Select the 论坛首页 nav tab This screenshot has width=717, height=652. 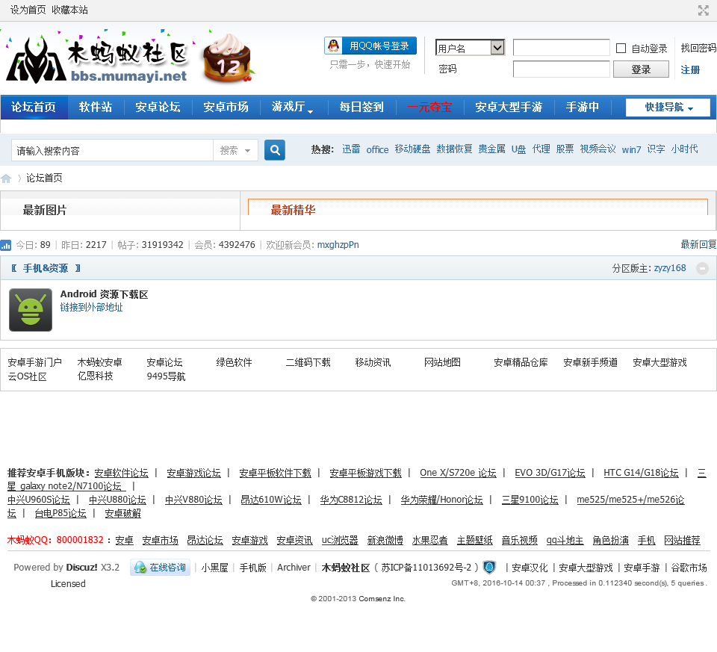pyautogui.click(x=34, y=107)
